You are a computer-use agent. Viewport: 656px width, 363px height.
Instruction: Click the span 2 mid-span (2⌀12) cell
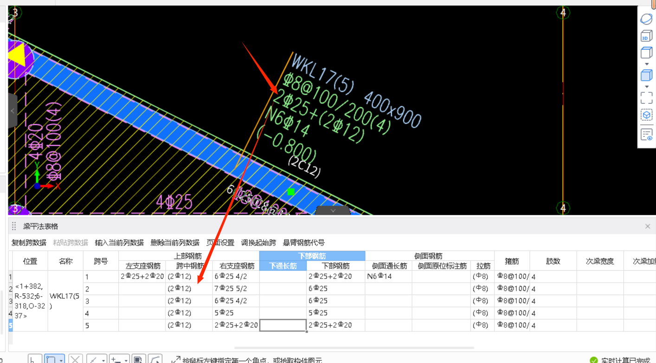[189, 288]
